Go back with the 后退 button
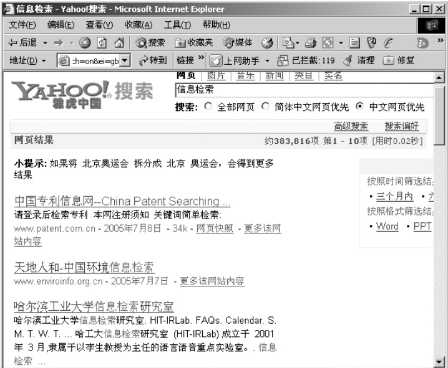This screenshot has height=368, width=448. (22, 43)
